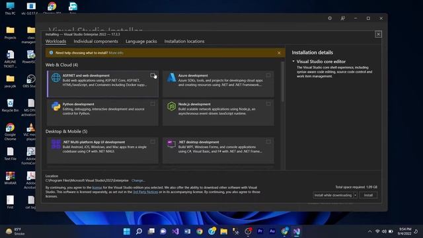
Task: Switch to the Language packs tab
Action: tap(141, 41)
